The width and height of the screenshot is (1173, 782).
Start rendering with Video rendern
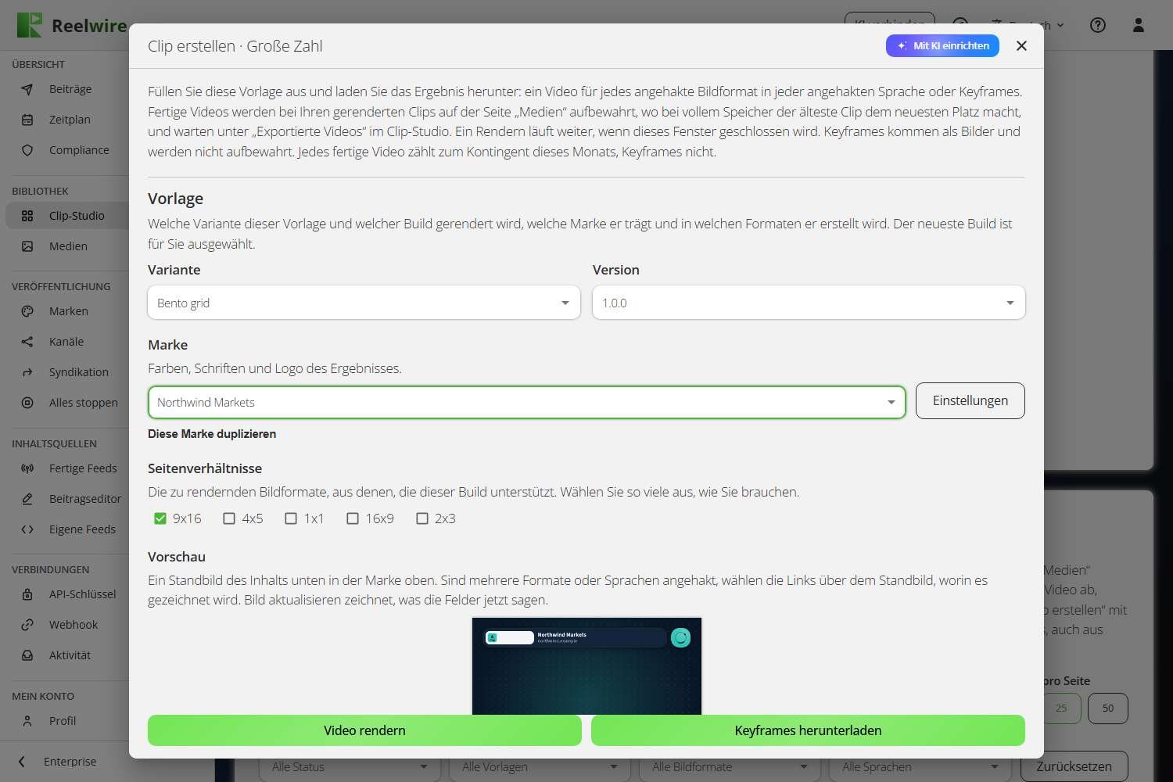[x=364, y=730]
